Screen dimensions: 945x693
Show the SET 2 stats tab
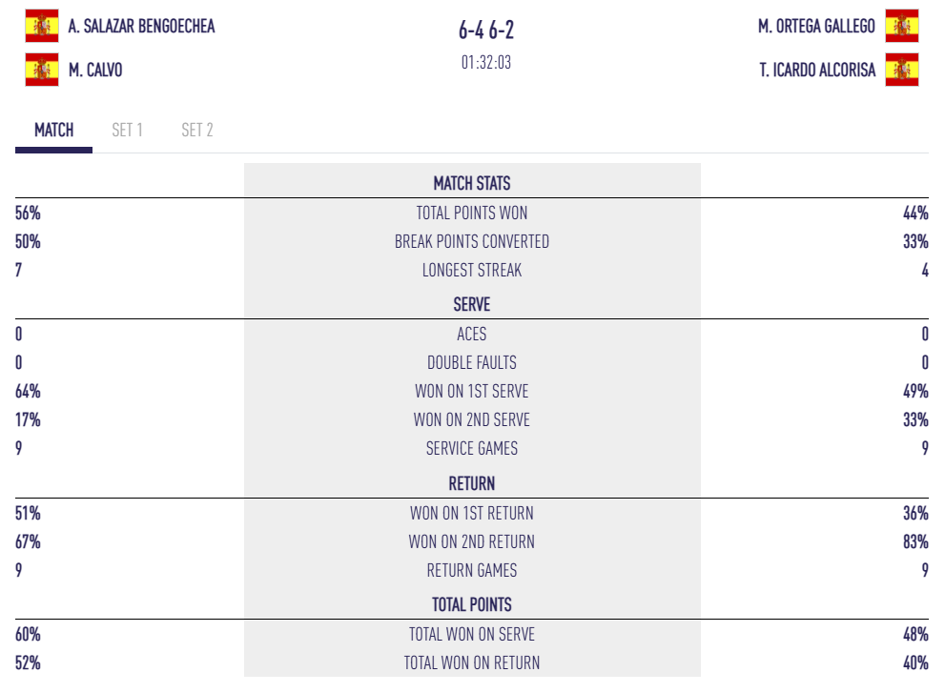[197, 131]
